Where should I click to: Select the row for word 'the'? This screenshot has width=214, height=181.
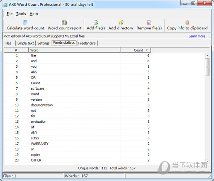tap(77, 55)
